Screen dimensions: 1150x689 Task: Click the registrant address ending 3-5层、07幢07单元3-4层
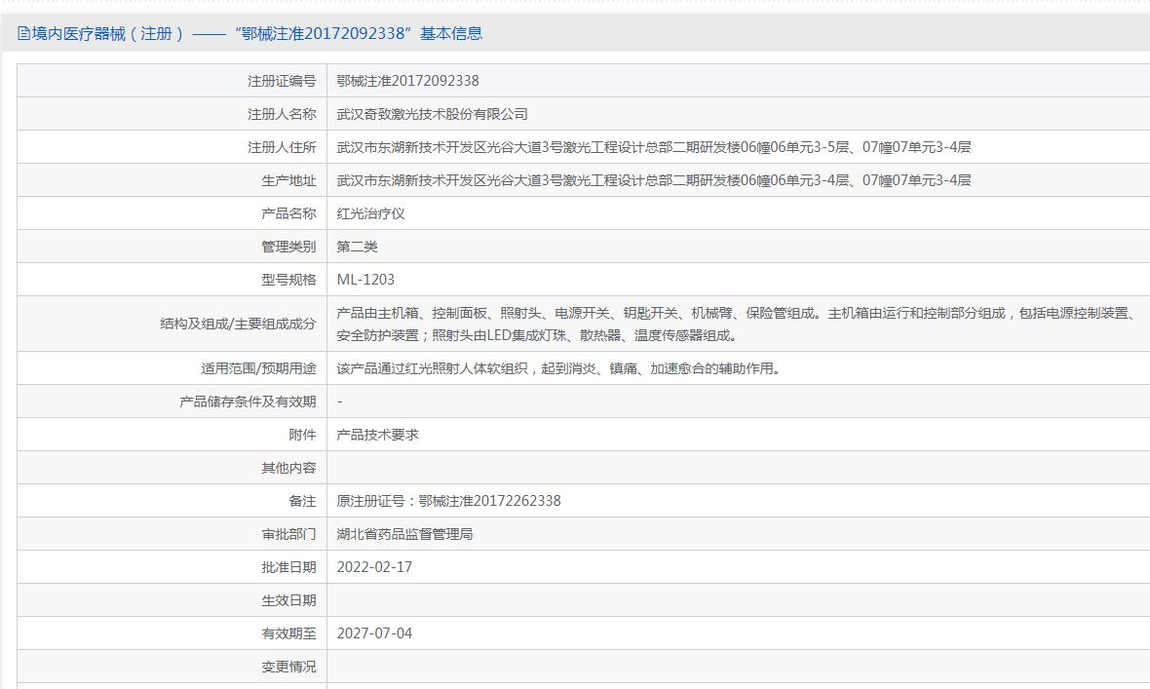pyautogui.click(x=654, y=147)
